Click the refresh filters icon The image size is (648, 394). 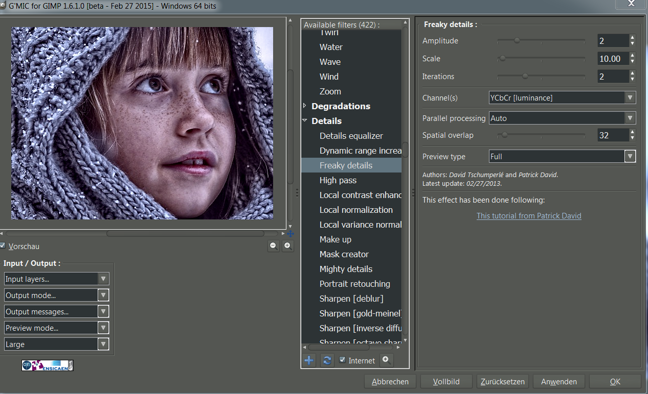(x=327, y=360)
